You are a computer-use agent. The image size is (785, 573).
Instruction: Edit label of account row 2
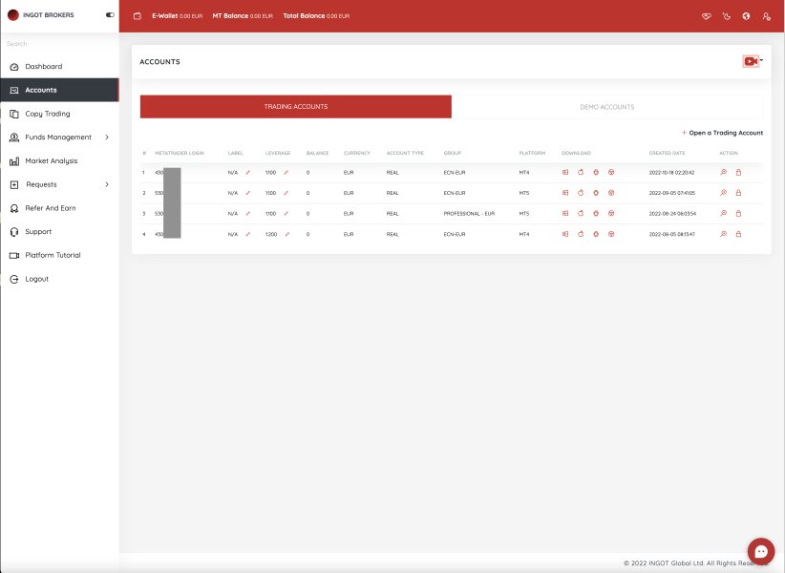coord(247,193)
